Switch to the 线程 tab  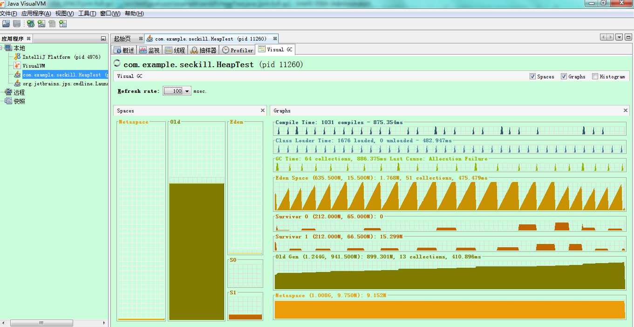click(175, 50)
